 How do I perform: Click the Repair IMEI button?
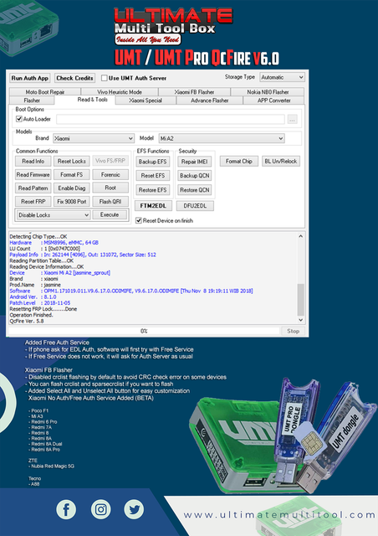coord(195,162)
